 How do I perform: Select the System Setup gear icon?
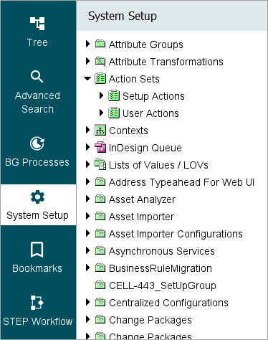(x=37, y=197)
